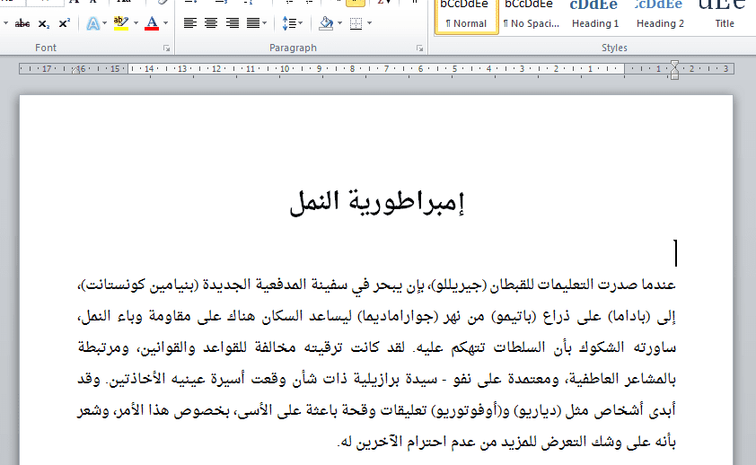Apply the yellow text highlight color

[x=121, y=23]
